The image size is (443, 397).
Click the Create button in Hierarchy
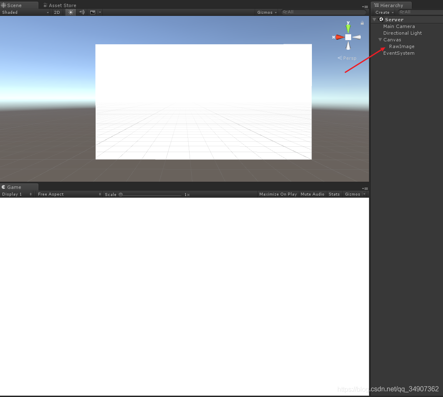point(384,12)
